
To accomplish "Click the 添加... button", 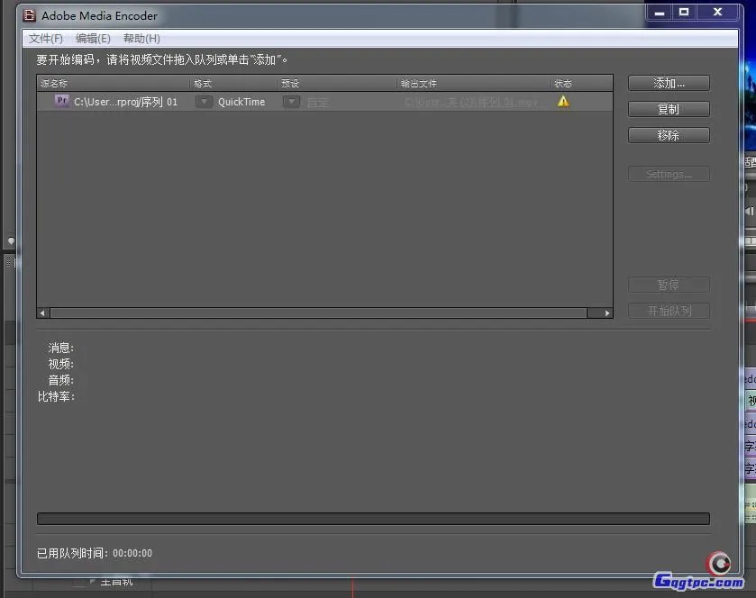I will [x=669, y=83].
